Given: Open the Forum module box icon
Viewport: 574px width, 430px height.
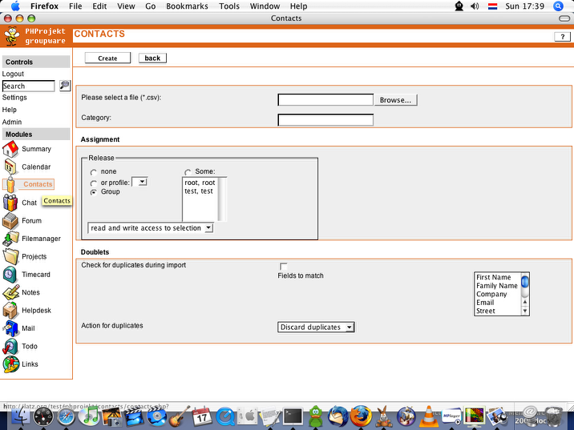Looking at the screenshot, I should (x=10, y=220).
